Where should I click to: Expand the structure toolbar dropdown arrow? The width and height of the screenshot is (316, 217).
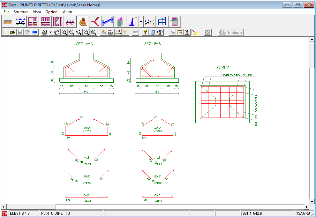(x=141, y=22)
